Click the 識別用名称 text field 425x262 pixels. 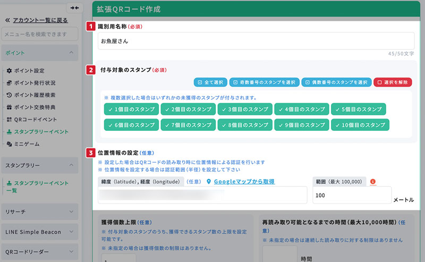(x=256, y=40)
